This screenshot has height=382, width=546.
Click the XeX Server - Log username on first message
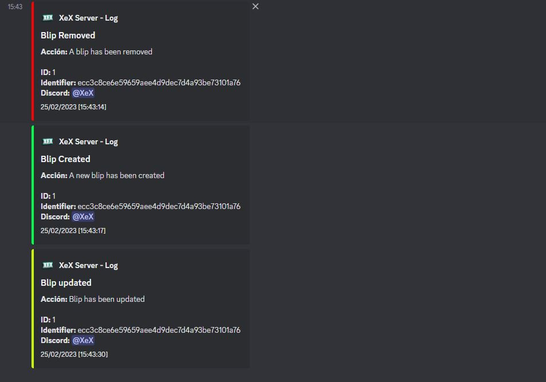[88, 18]
